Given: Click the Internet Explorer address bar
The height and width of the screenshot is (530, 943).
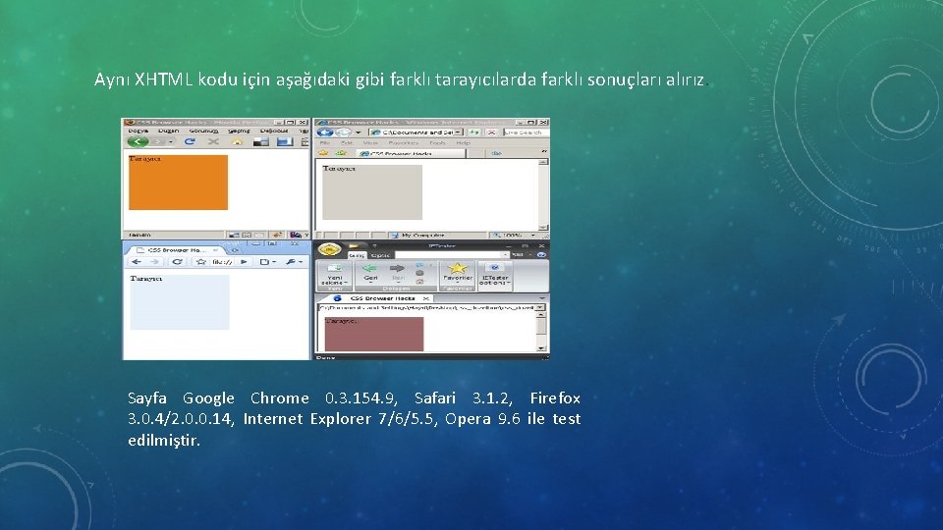Looking at the screenshot, I should [x=416, y=132].
